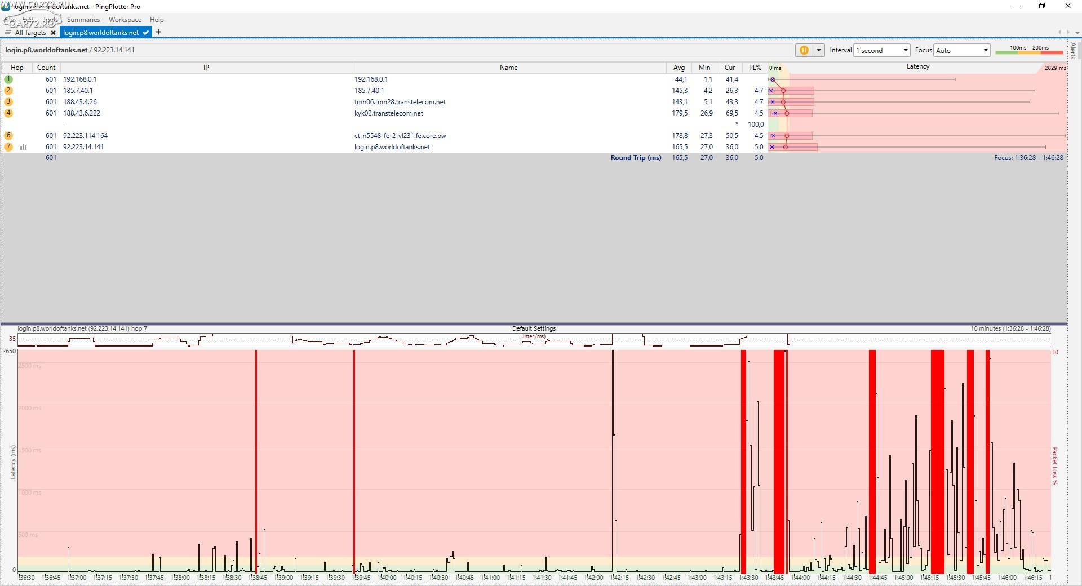Select hop 6 orange status icon
Screen dimensions: 1082x586
pos(8,136)
